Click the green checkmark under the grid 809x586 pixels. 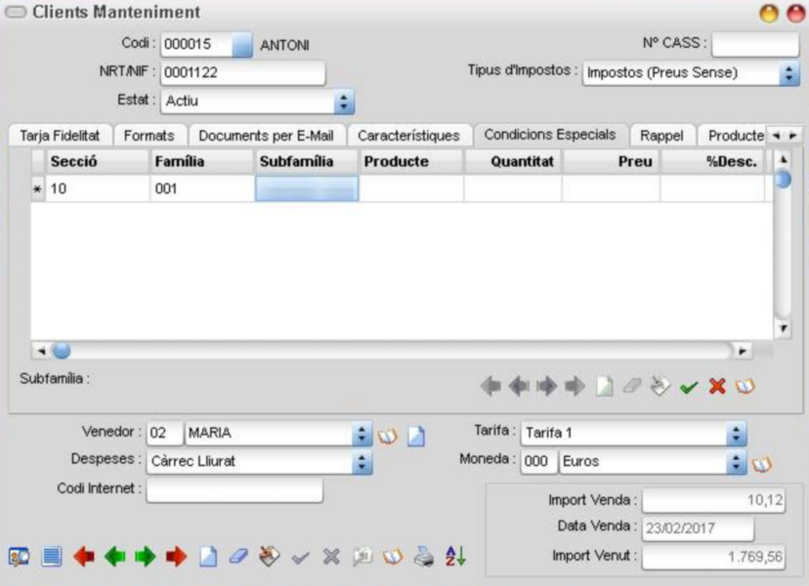coord(689,387)
